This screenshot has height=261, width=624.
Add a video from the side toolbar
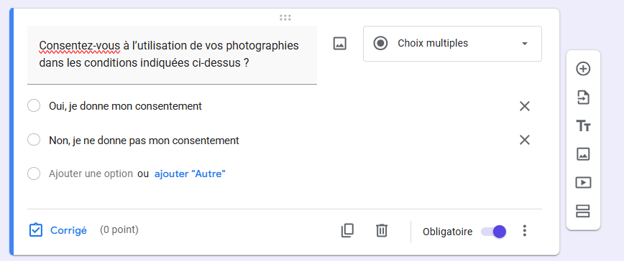pyautogui.click(x=583, y=182)
